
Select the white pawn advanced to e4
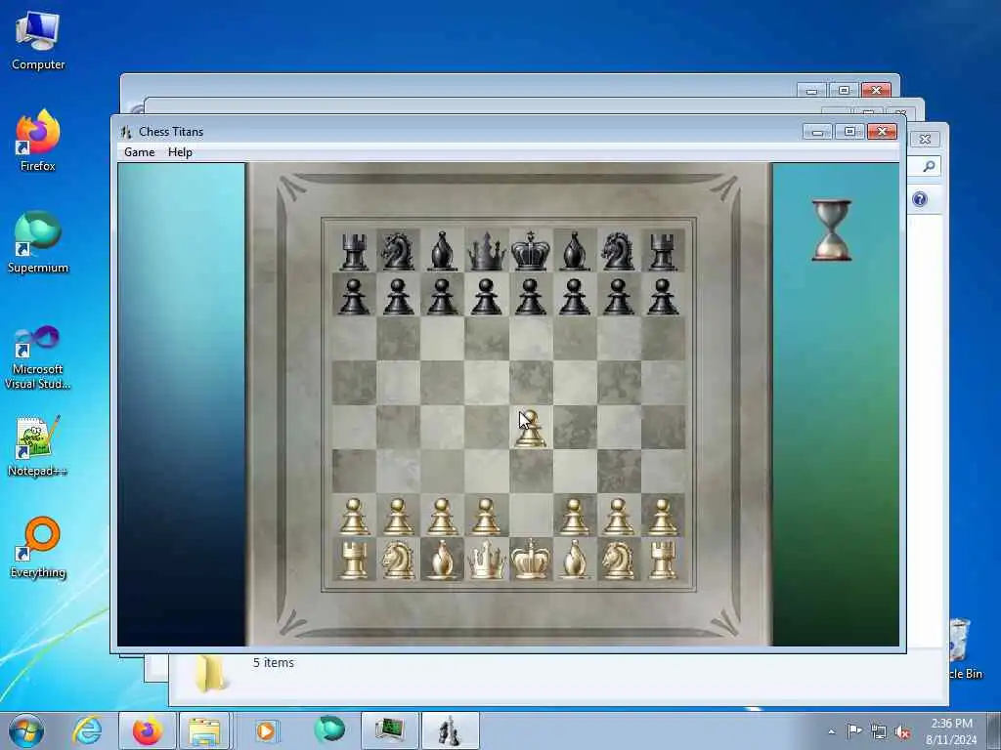(x=531, y=429)
